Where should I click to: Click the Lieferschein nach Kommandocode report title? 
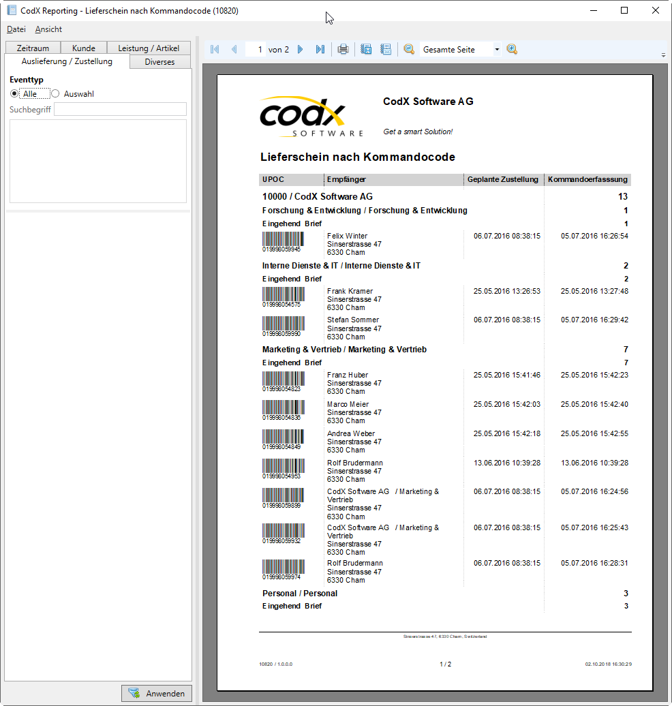pos(358,157)
